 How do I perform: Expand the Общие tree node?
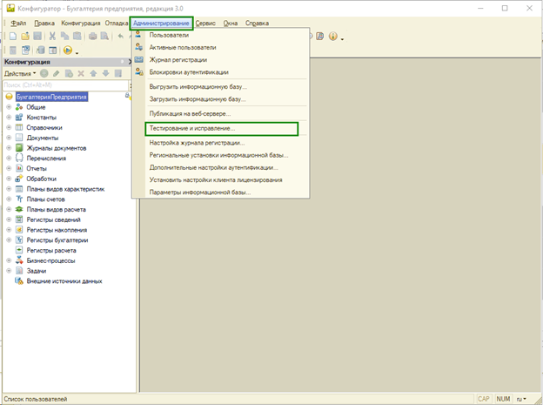pos(9,107)
